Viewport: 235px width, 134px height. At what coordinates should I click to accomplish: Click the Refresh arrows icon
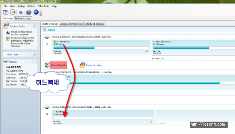click(x=45, y=30)
